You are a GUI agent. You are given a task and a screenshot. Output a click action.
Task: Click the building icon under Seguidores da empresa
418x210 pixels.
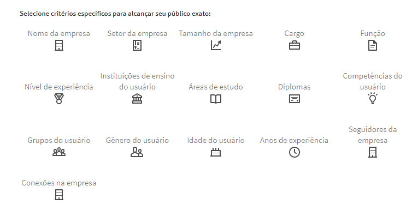pyautogui.click(x=373, y=152)
